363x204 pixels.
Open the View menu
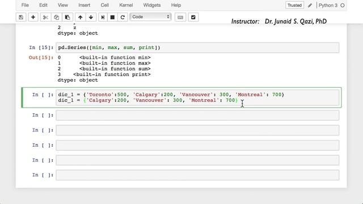pyautogui.click(x=63, y=5)
